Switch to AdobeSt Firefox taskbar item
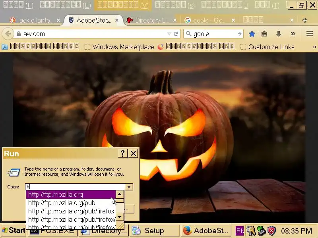 (206, 231)
